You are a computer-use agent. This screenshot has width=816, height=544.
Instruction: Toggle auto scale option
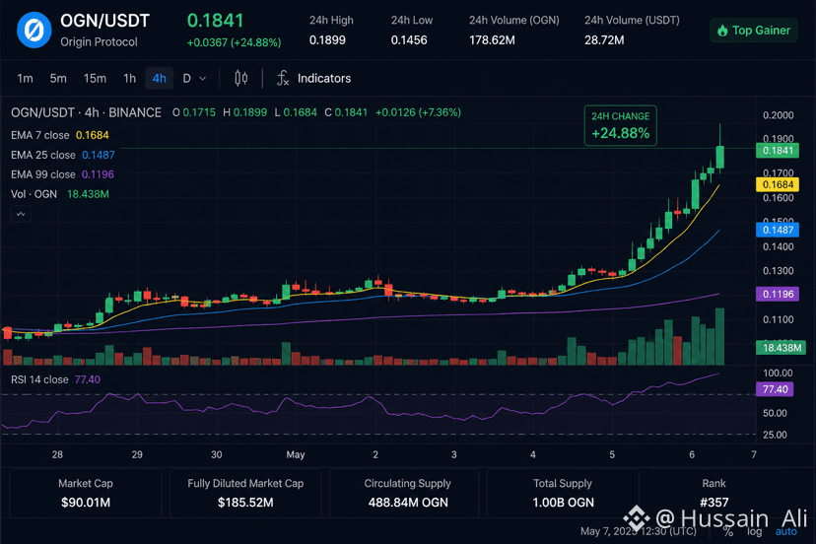pos(785,531)
